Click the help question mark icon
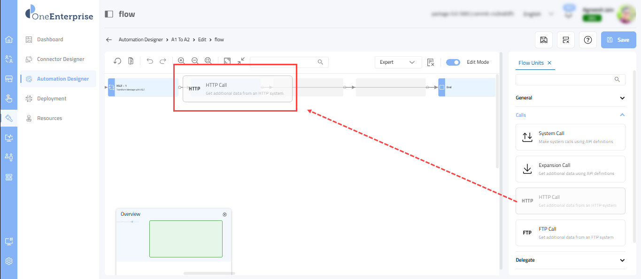This screenshot has width=641, height=279. point(587,40)
